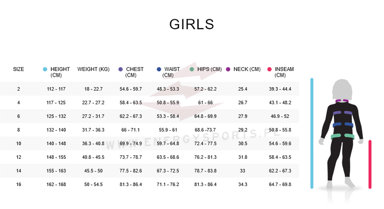
Task: Click the purple Chest legend dot
Action: [120, 70]
